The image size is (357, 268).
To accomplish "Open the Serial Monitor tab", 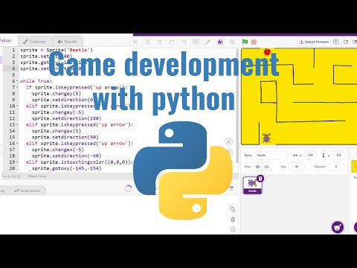I will pyautogui.click(x=28, y=191).
